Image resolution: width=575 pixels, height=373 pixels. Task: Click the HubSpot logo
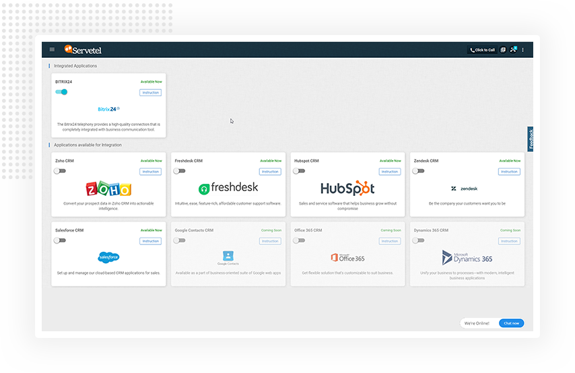(x=347, y=188)
